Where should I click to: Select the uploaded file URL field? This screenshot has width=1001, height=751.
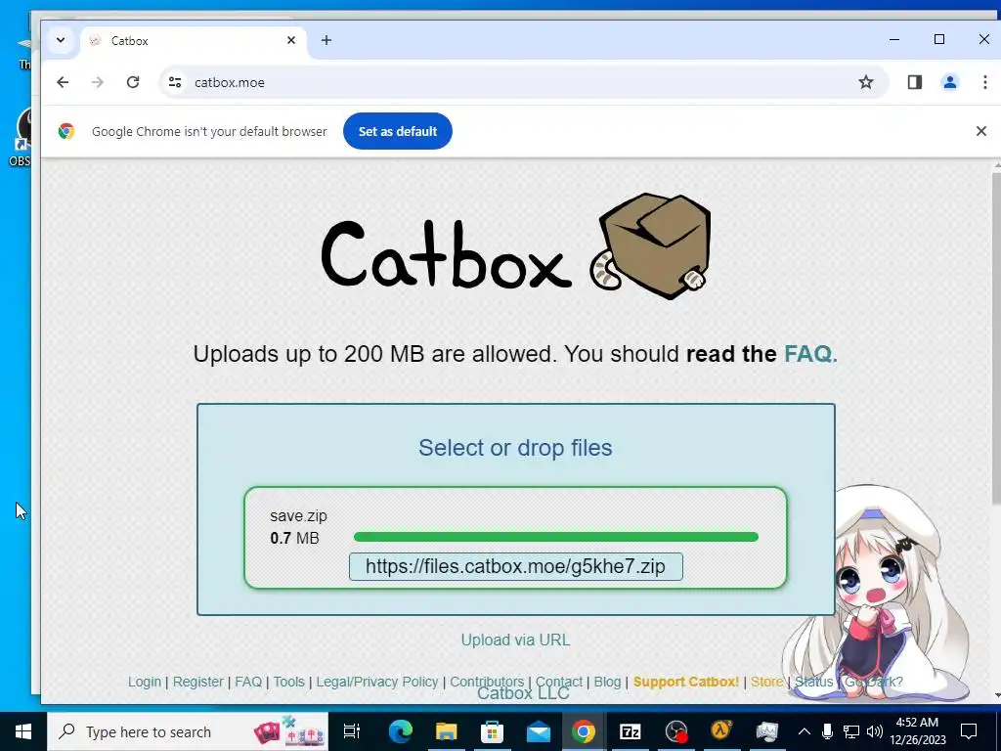coord(516,566)
